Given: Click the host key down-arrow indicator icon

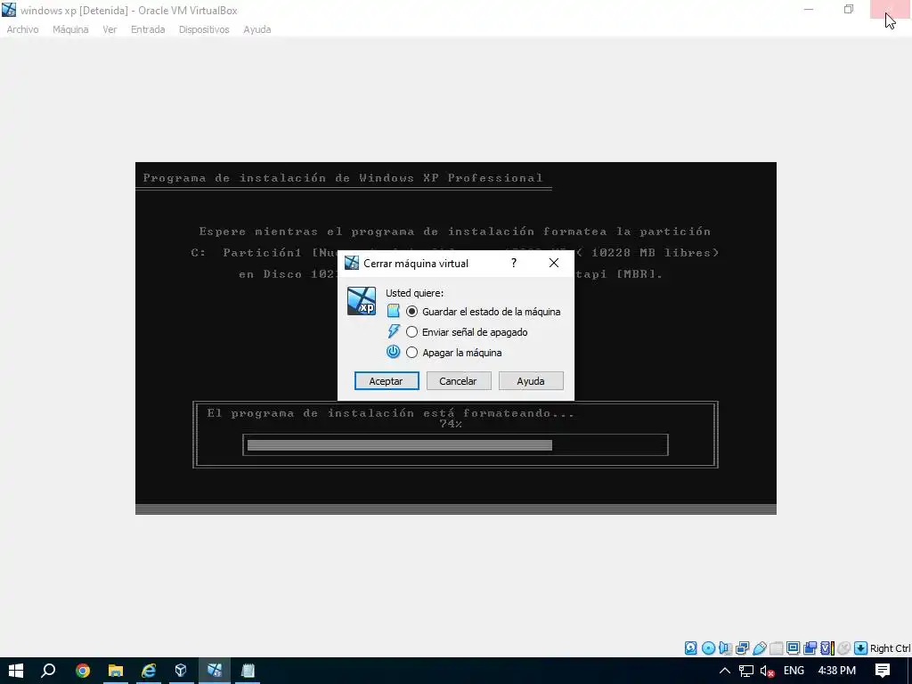Looking at the screenshot, I should pos(861,648).
